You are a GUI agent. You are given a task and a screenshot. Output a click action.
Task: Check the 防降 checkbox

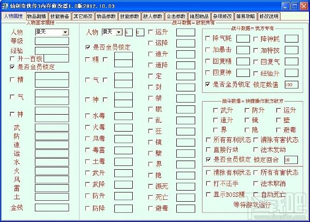pyautogui.click(x=87, y=208)
